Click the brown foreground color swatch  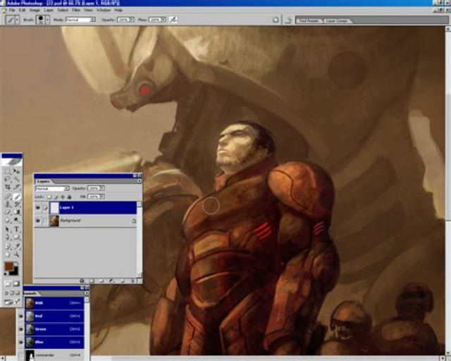9,266
